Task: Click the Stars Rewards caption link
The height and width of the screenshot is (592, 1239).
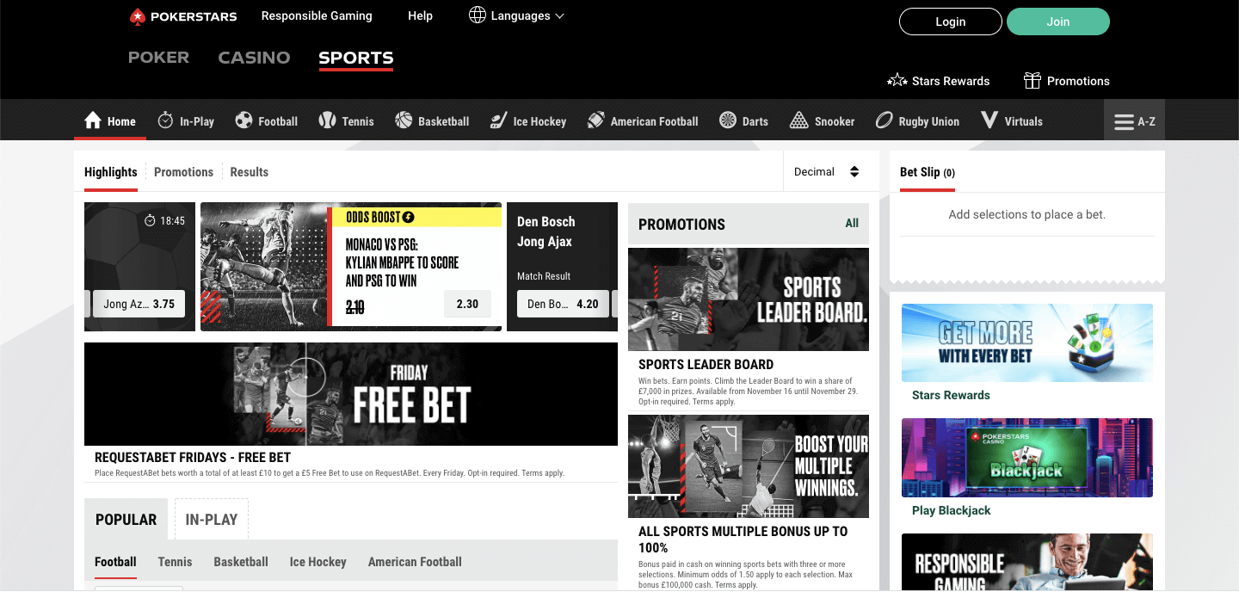Action: 951,396
